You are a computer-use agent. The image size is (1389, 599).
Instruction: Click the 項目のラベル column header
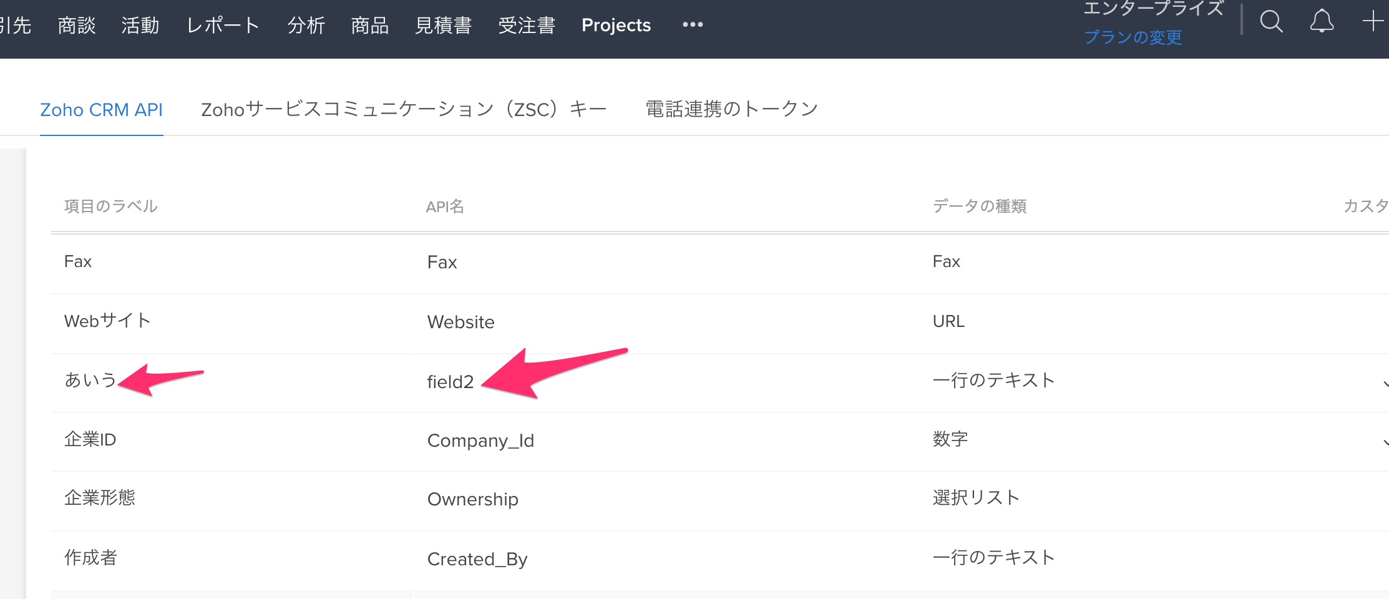click(111, 207)
